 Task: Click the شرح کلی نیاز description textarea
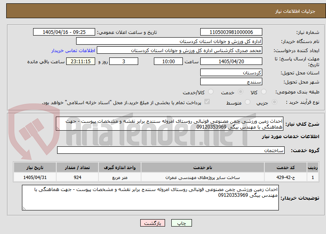tap(170, 124)
